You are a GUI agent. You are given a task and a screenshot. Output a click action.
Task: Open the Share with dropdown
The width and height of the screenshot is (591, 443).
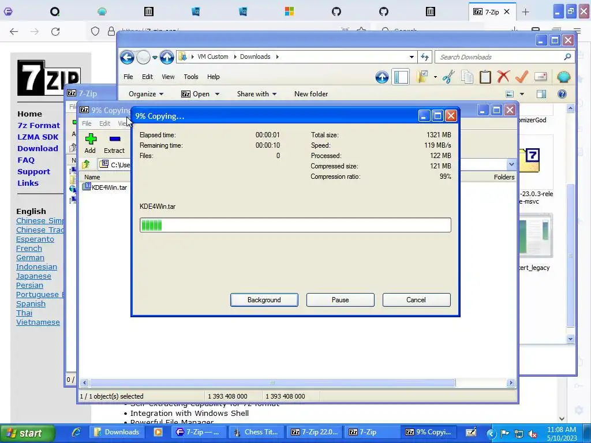coord(257,94)
